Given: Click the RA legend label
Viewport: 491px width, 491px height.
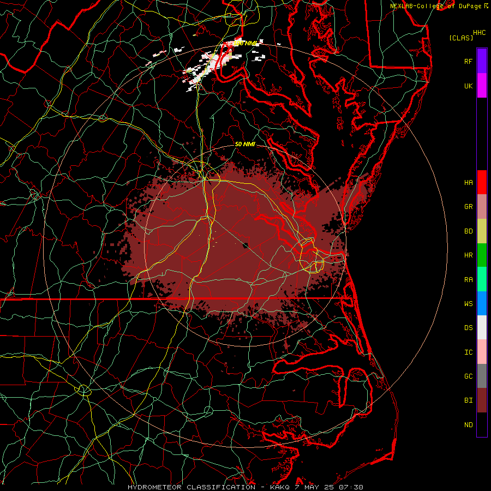Looking at the screenshot, I should pyautogui.click(x=468, y=279).
